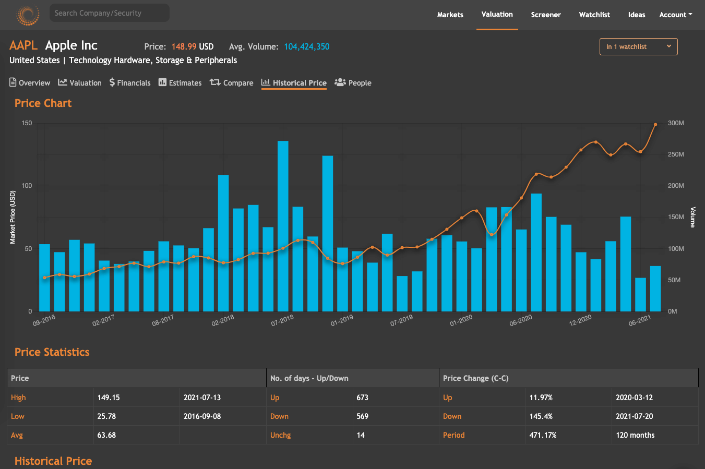Click the High label in Price table

point(18,398)
